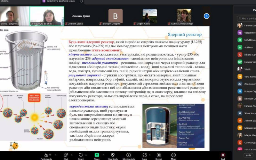Show next video thumbnails with blue arrow

(207, 16)
